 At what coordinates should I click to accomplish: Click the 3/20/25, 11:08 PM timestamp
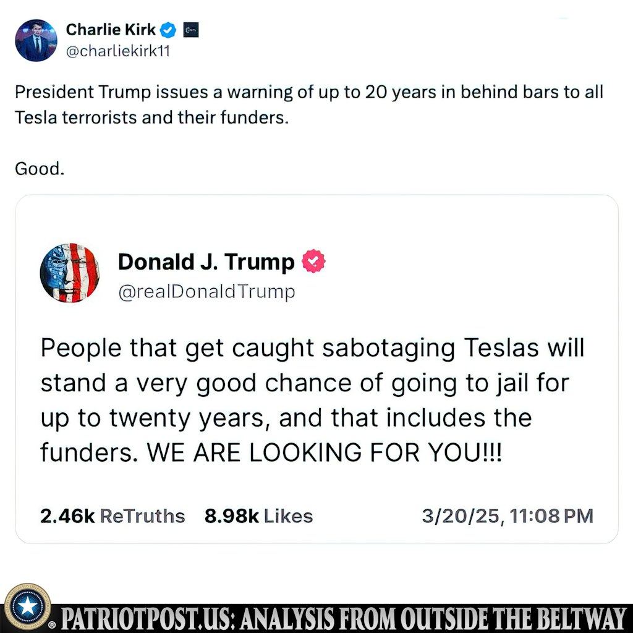click(x=507, y=516)
